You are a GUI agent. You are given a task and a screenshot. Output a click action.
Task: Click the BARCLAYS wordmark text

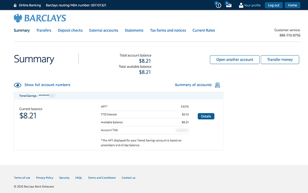click(45, 18)
